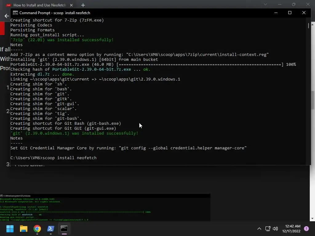The image size is (315, 236).
Task: Open the volume tray icon
Action: pyautogui.click(x=275, y=229)
